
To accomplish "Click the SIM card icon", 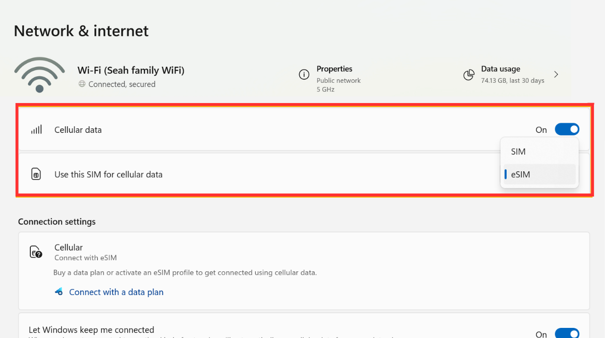I will 36,175.
